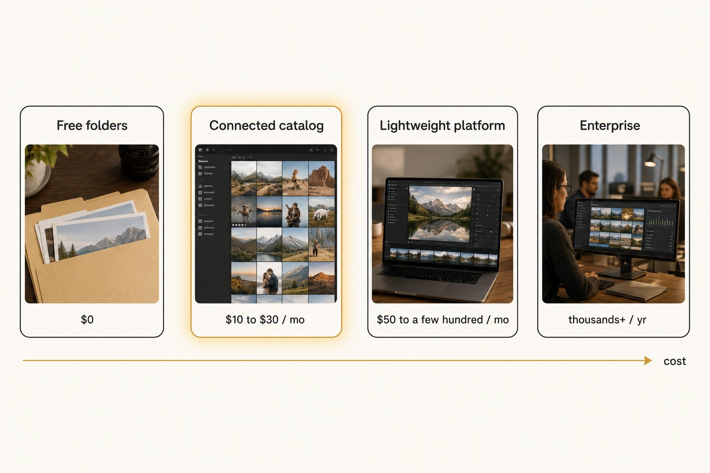Open the laptop image in Lightweight platform
The width and height of the screenshot is (710, 473).
(442, 224)
